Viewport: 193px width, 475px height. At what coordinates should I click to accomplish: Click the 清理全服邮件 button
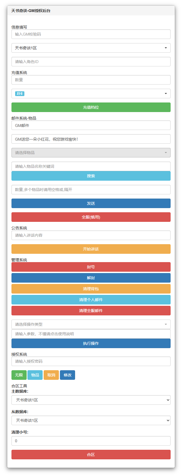point(91,311)
